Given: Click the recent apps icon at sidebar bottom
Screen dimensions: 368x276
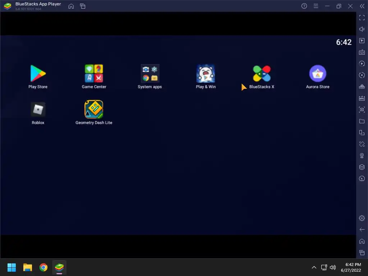Looking at the screenshot, I should click(x=362, y=253).
